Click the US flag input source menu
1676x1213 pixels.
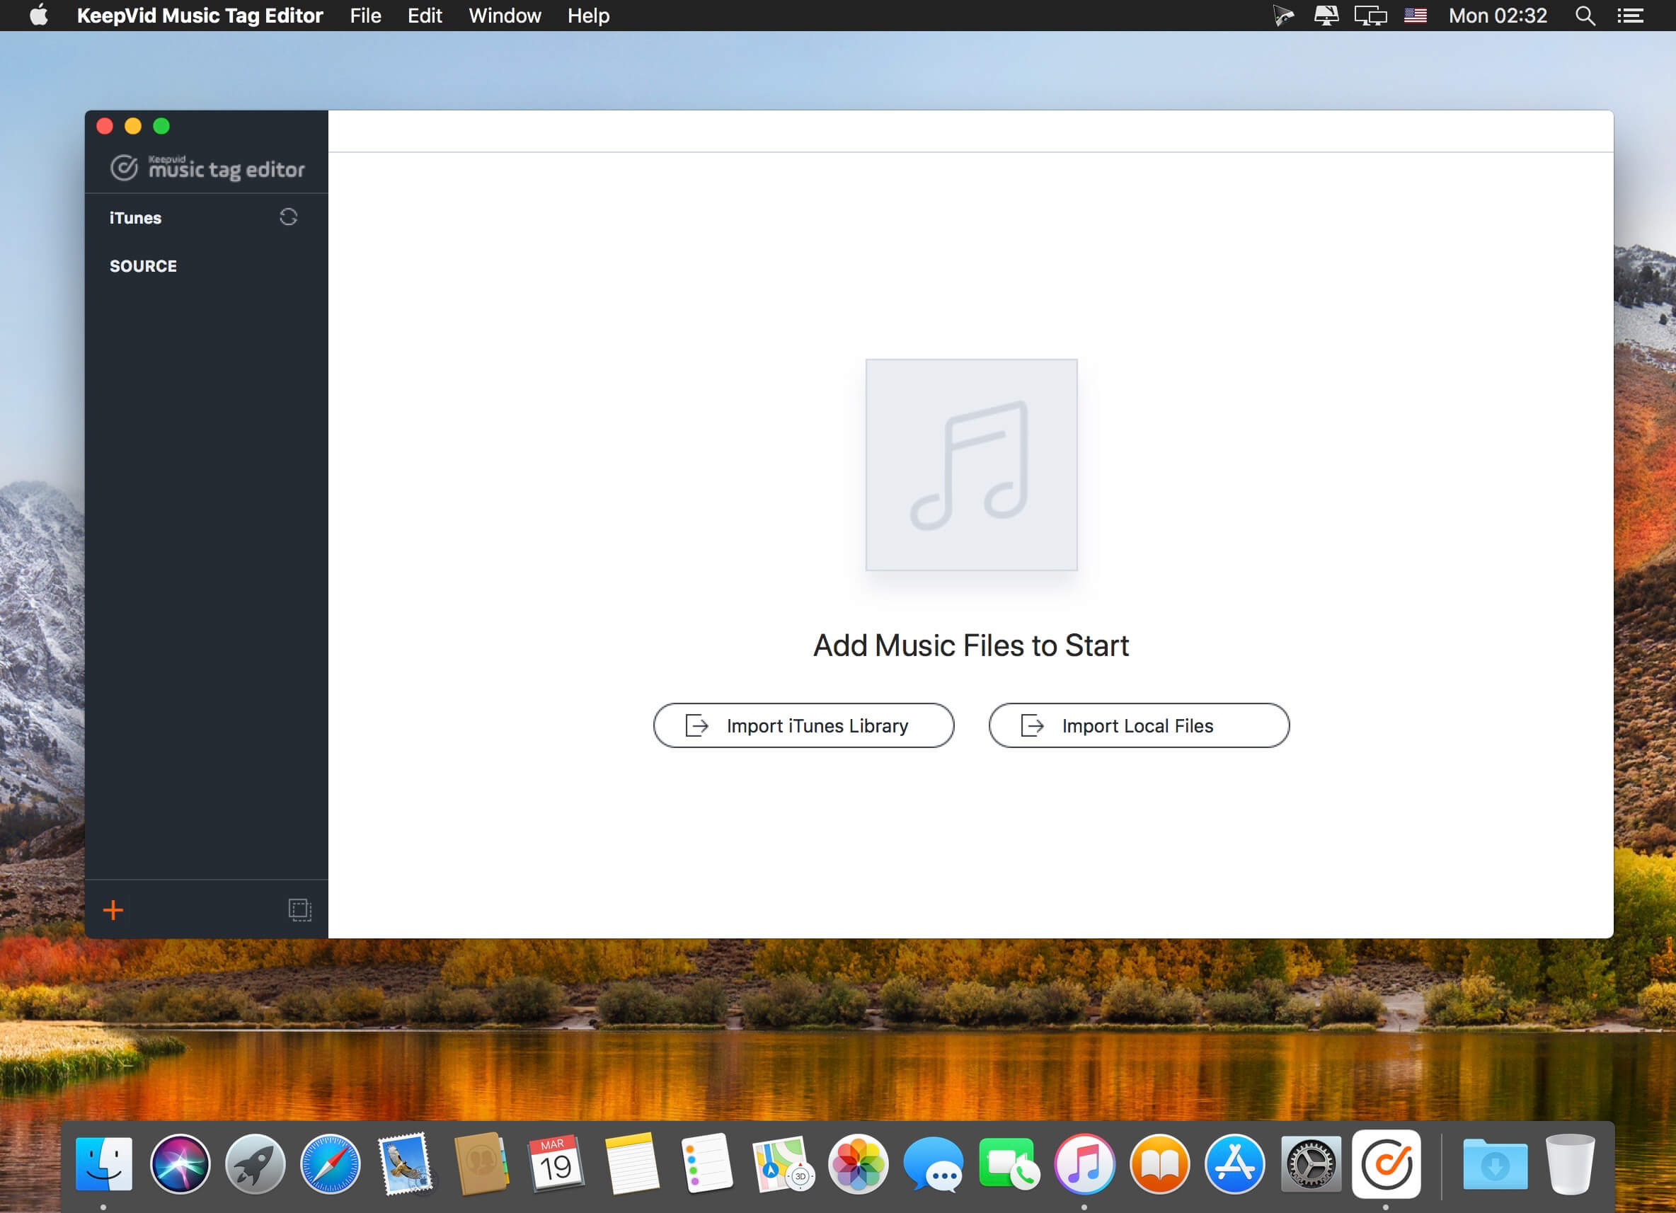[x=1415, y=16]
